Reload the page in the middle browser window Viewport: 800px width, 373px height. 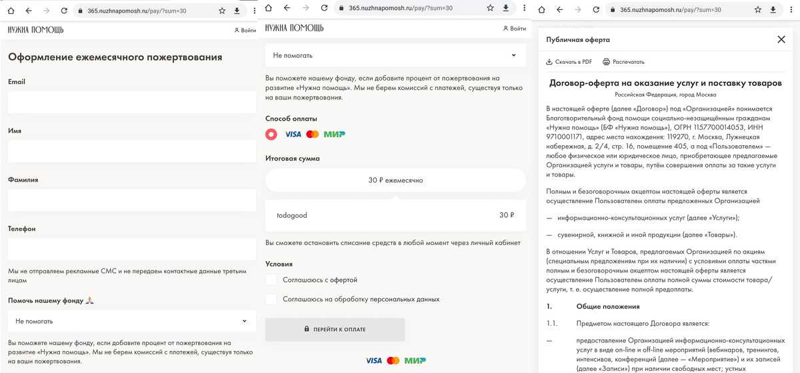[x=323, y=8]
